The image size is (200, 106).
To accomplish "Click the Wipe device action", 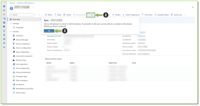I will click(x=58, y=15).
